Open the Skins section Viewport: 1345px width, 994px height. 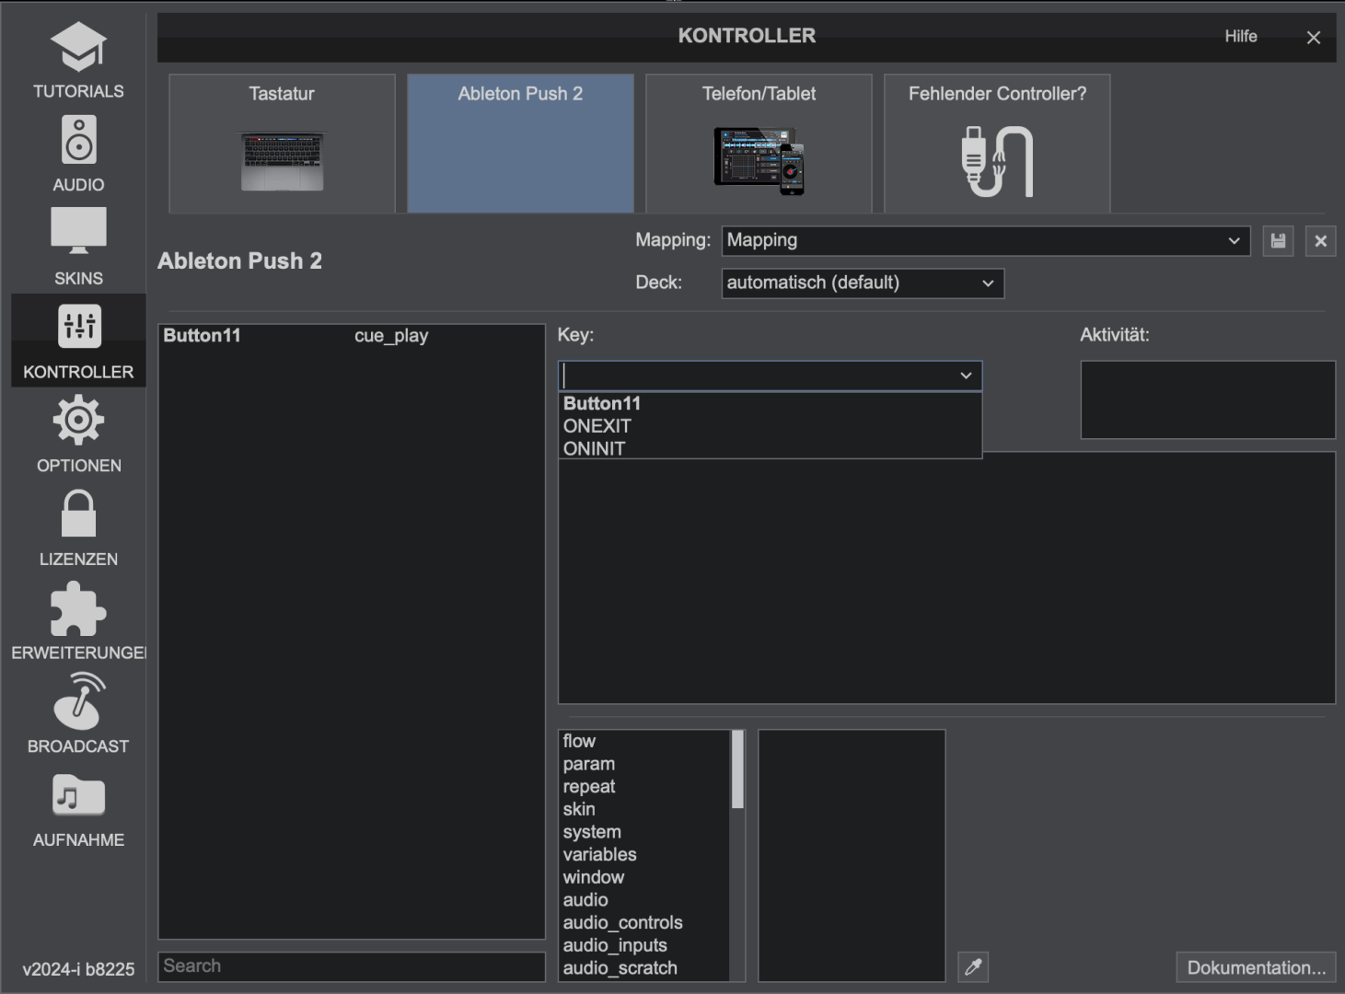click(78, 247)
